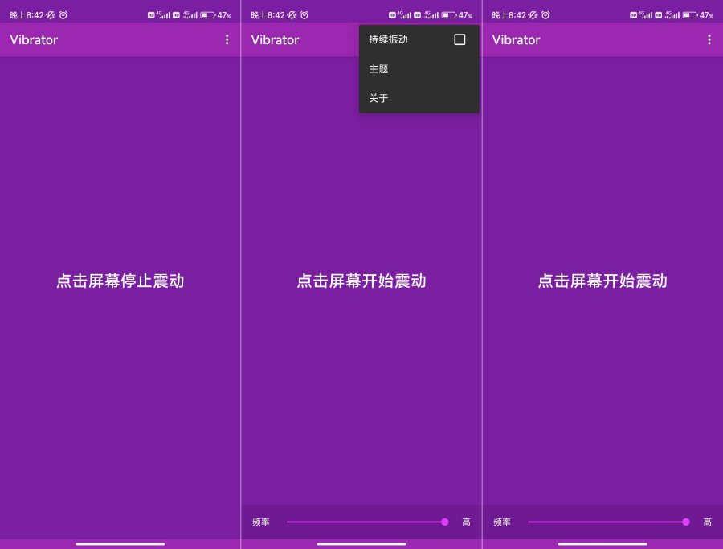Click the Vibrator title in the left screen
Screen dimensions: 723x549
coord(34,39)
